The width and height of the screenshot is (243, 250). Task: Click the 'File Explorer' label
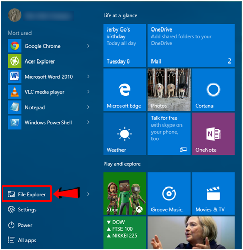[32, 194]
